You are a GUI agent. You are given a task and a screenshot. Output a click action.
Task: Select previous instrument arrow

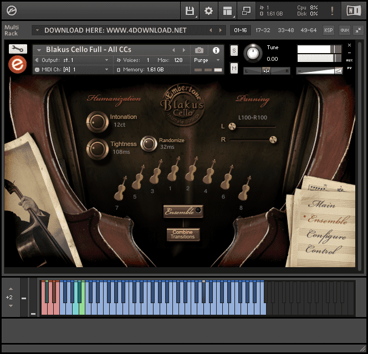click(x=173, y=50)
